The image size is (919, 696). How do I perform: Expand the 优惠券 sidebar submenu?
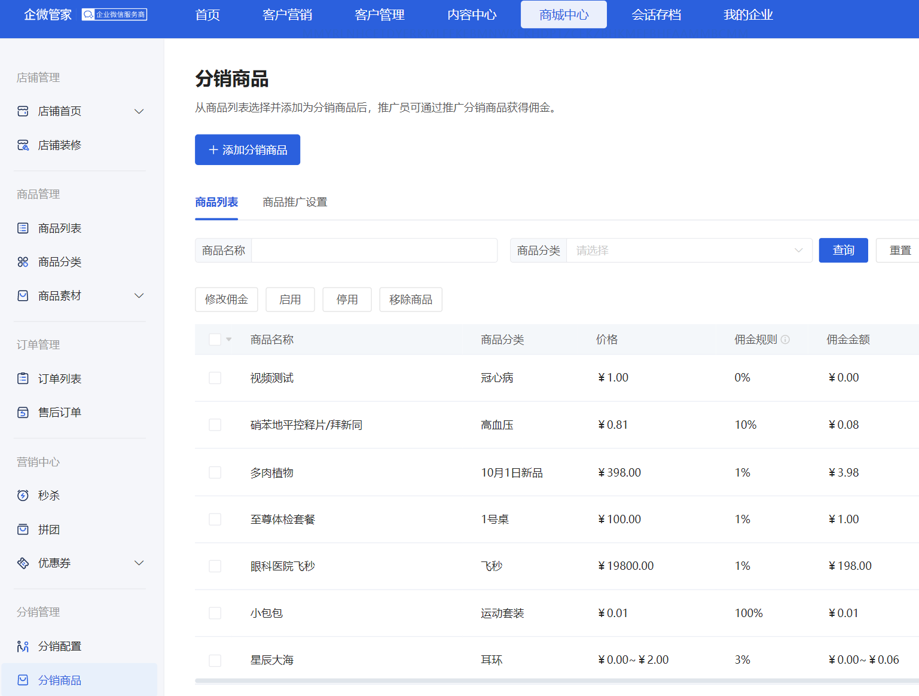pos(139,563)
